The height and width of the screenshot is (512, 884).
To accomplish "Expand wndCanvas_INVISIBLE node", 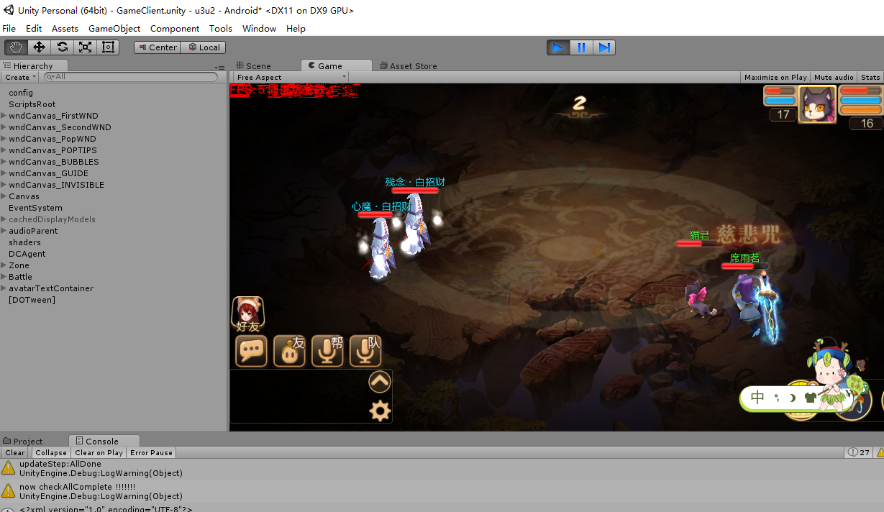I will 4,185.
